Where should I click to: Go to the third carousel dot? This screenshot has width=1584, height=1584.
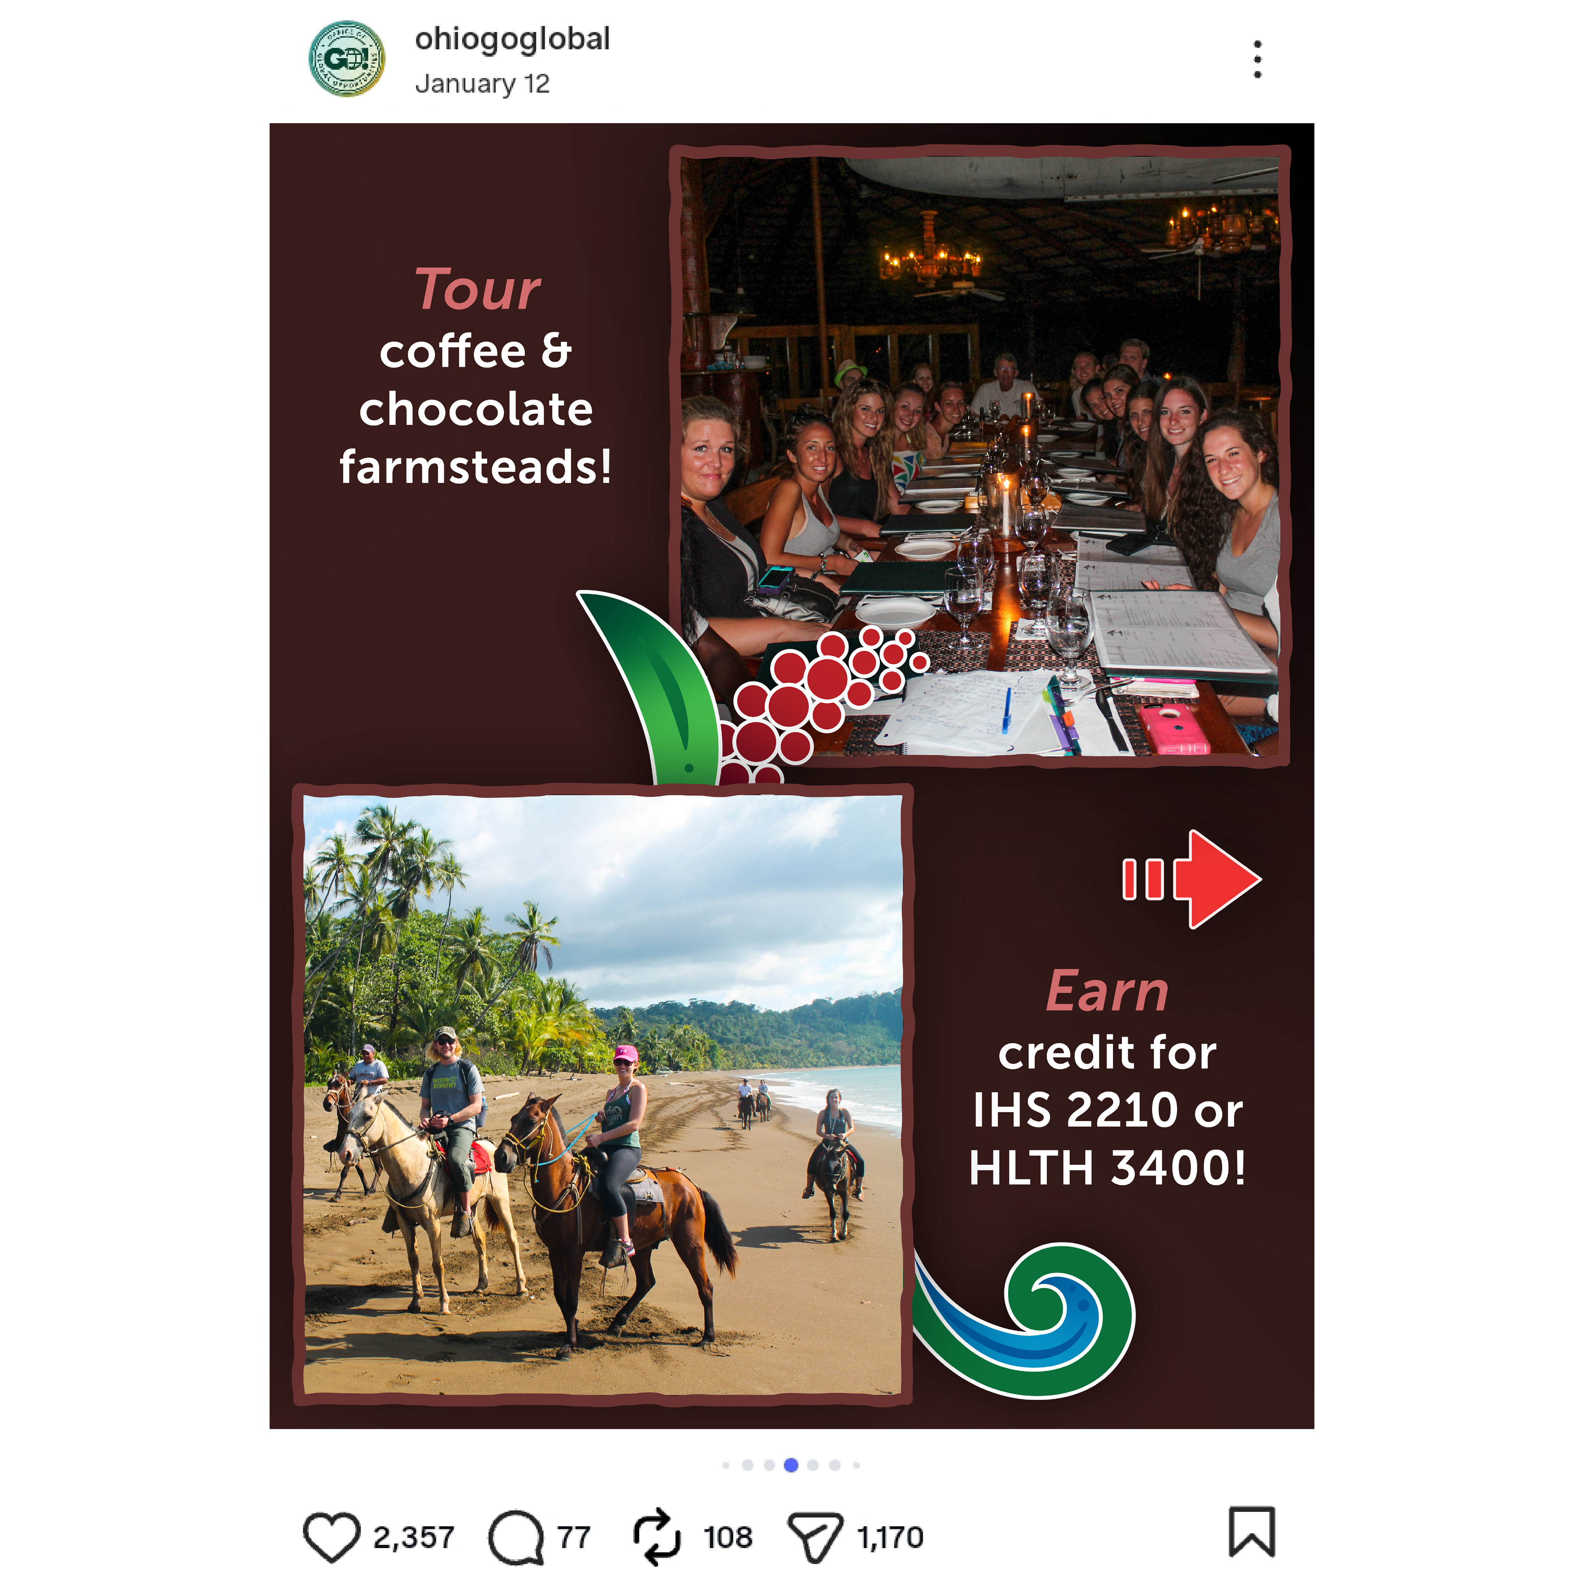[x=769, y=1465]
